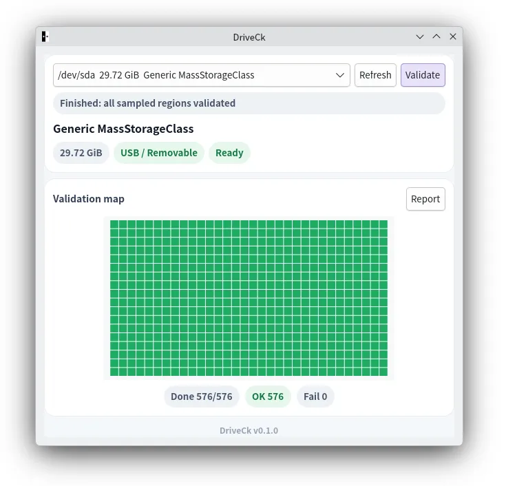Minimize the DriveCk window

(420, 36)
